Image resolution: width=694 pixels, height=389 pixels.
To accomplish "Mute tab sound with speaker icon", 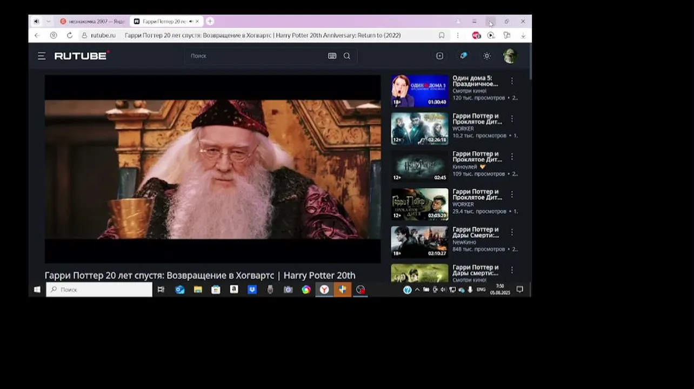I will [36, 22].
